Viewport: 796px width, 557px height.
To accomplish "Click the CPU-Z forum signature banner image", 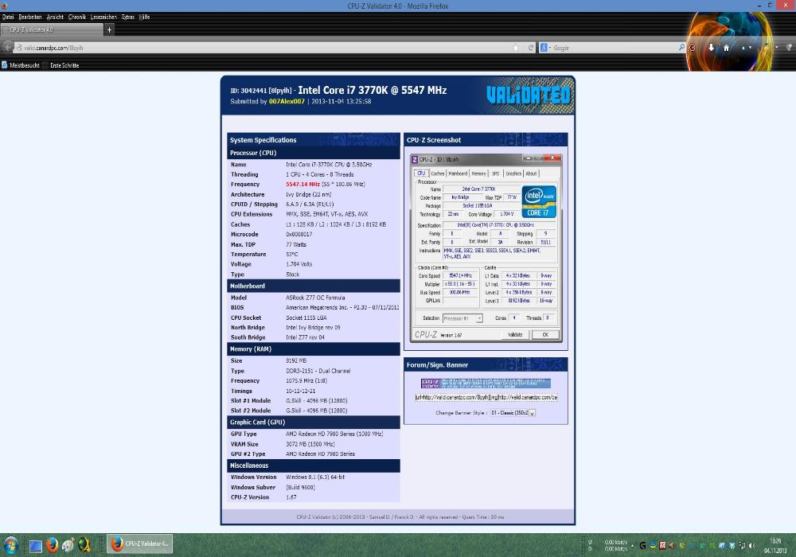I will (486, 383).
